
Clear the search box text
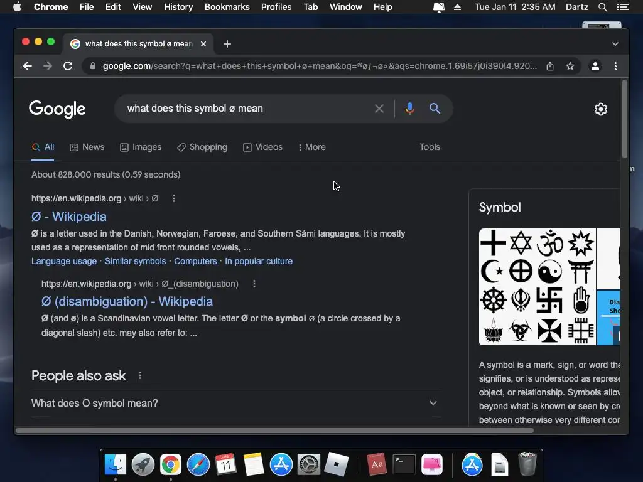point(379,109)
